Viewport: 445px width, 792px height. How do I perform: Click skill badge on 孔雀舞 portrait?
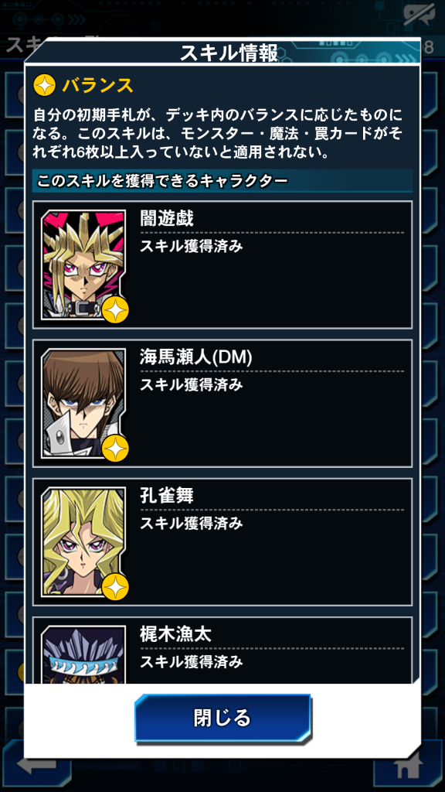[x=115, y=587]
